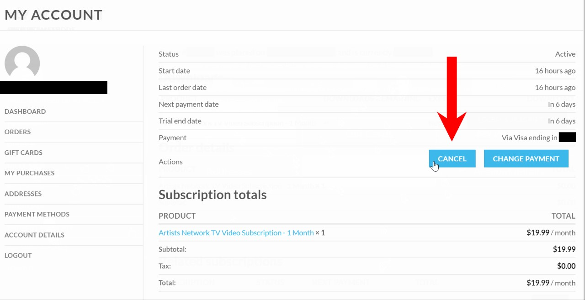This screenshot has height=300, width=585.
Task: Open Gift Cards in sidebar
Action: click(x=23, y=153)
